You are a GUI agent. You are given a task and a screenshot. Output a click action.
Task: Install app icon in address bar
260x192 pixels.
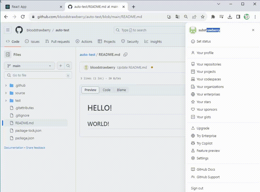pyautogui.click(x=169, y=17)
